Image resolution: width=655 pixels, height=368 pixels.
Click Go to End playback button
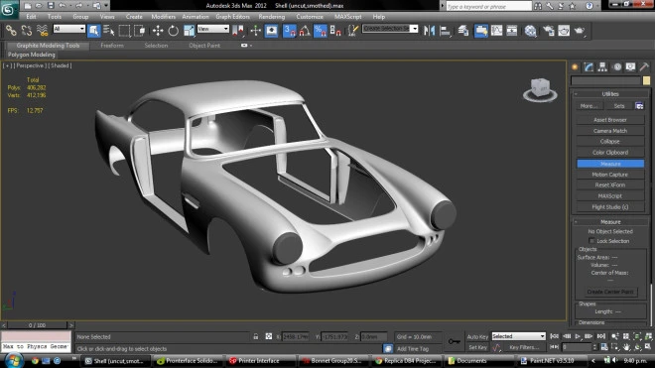point(601,336)
